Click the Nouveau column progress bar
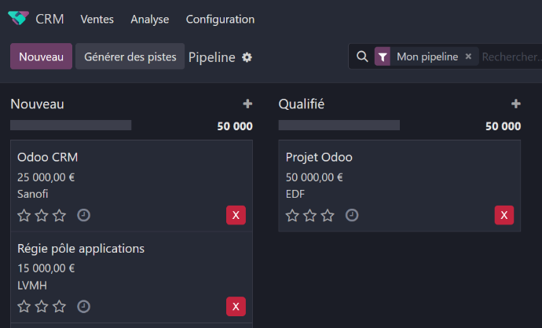Screen dimensions: 542x328 pyautogui.click(x=71, y=126)
